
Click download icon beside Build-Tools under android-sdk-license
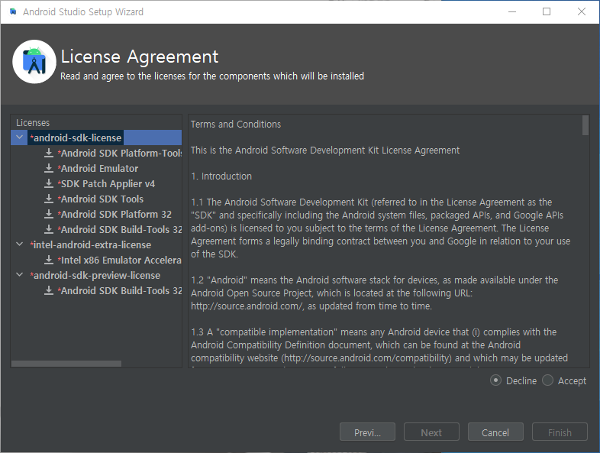[49, 230]
